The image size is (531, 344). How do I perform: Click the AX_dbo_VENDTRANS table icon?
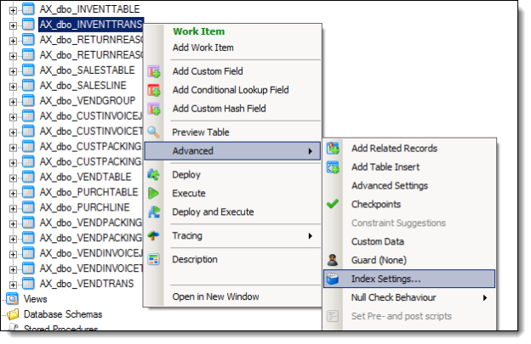pyautogui.click(x=28, y=283)
